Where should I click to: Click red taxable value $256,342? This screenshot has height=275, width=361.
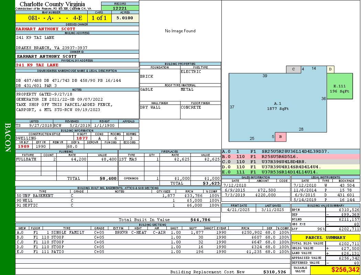pyautogui.click(x=345, y=270)
